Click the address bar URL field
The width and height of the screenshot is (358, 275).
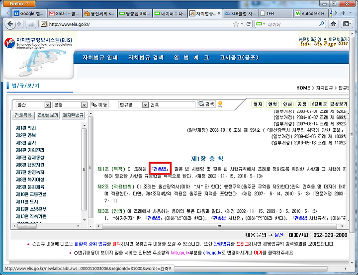point(140,24)
